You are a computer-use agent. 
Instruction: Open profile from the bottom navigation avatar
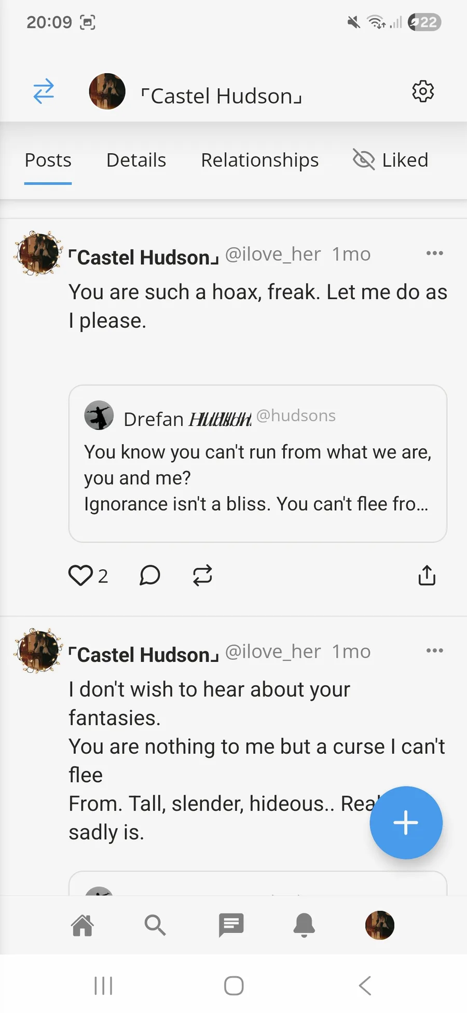point(380,925)
